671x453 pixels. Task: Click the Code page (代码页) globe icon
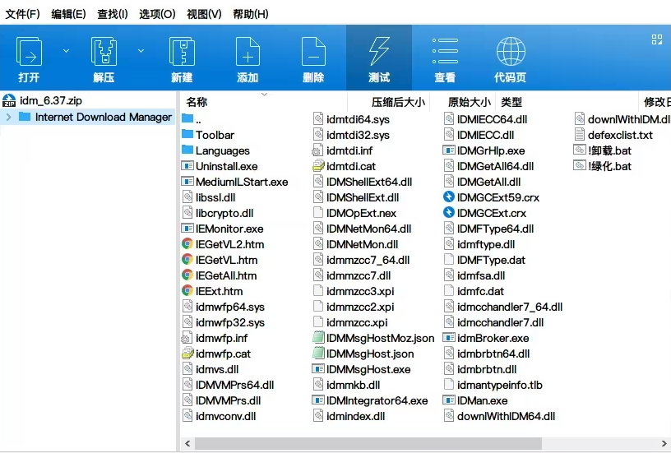(x=511, y=51)
